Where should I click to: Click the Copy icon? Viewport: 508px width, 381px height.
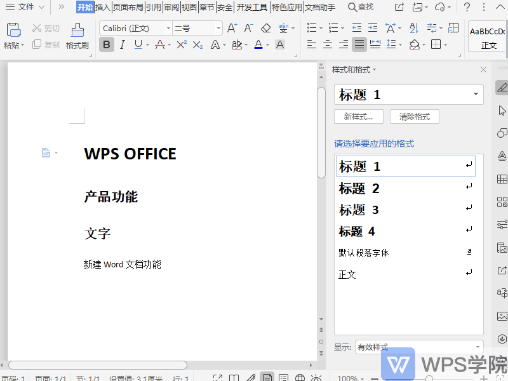36,44
